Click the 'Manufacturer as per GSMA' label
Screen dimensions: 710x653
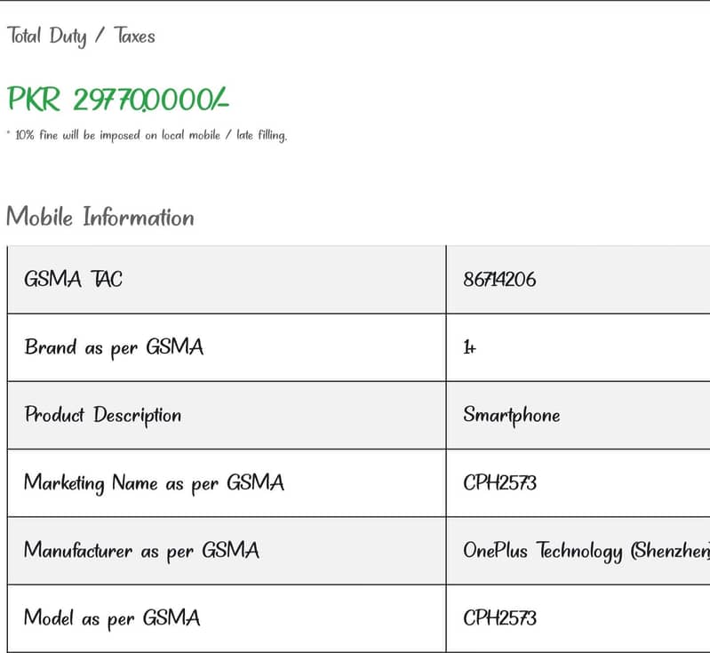click(x=141, y=551)
